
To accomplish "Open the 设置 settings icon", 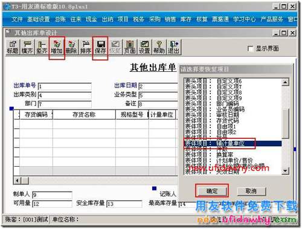I will [144, 47].
